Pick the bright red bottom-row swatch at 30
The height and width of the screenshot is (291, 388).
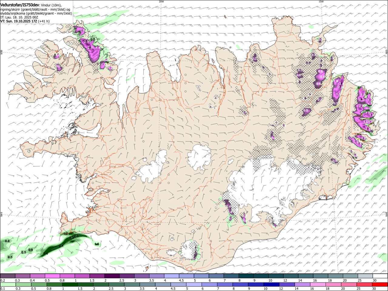click(380, 284)
